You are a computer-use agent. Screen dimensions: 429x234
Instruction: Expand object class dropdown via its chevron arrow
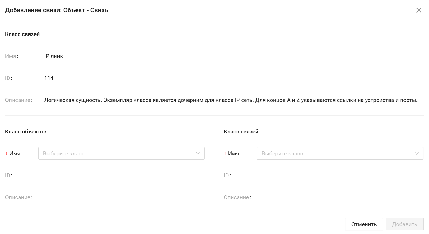click(198, 153)
